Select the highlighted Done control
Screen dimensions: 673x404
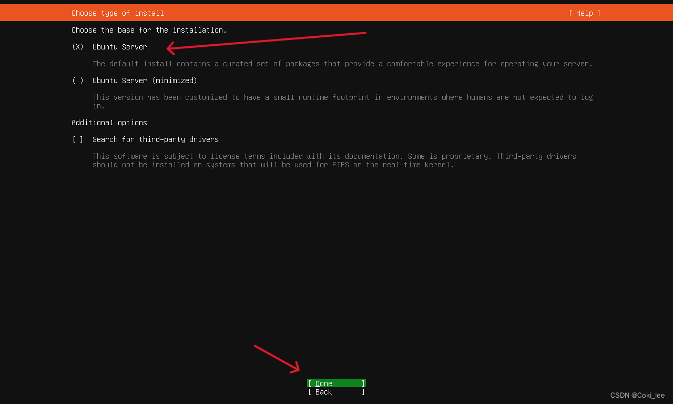pos(336,383)
